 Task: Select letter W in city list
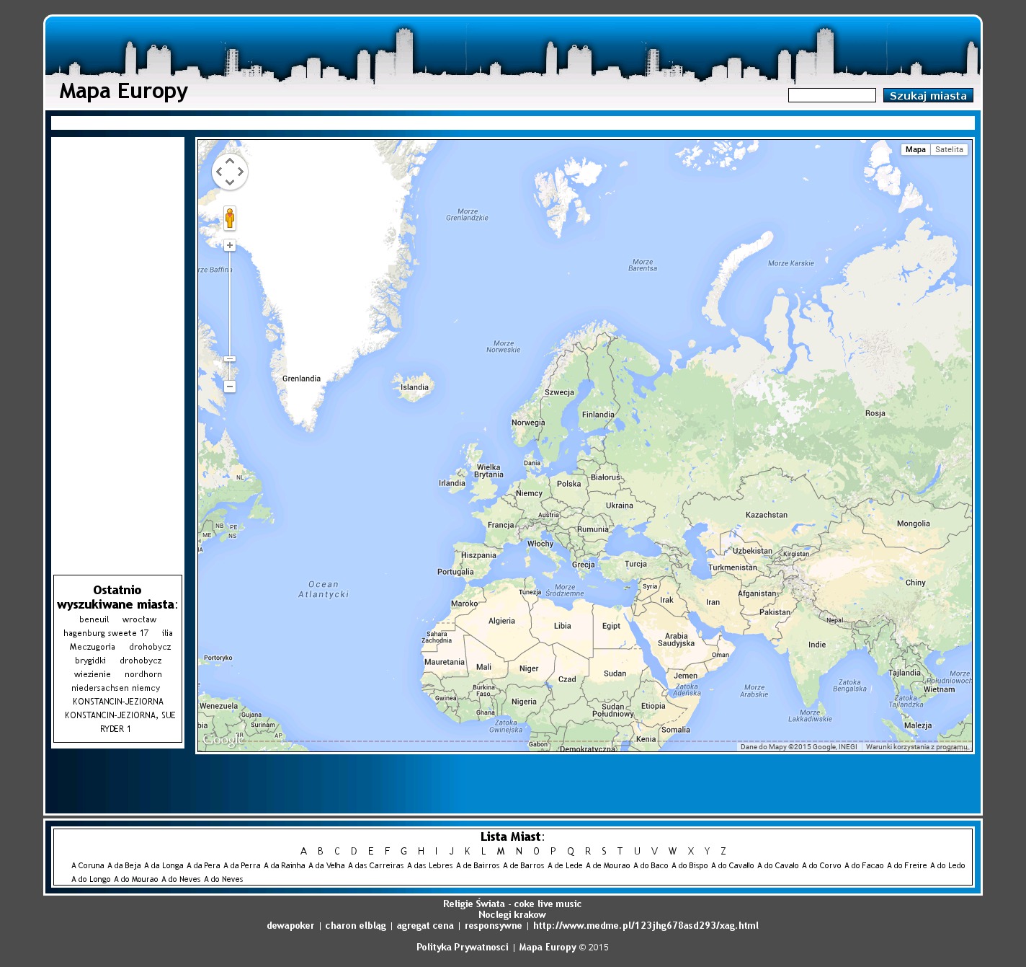(x=672, y=851)
